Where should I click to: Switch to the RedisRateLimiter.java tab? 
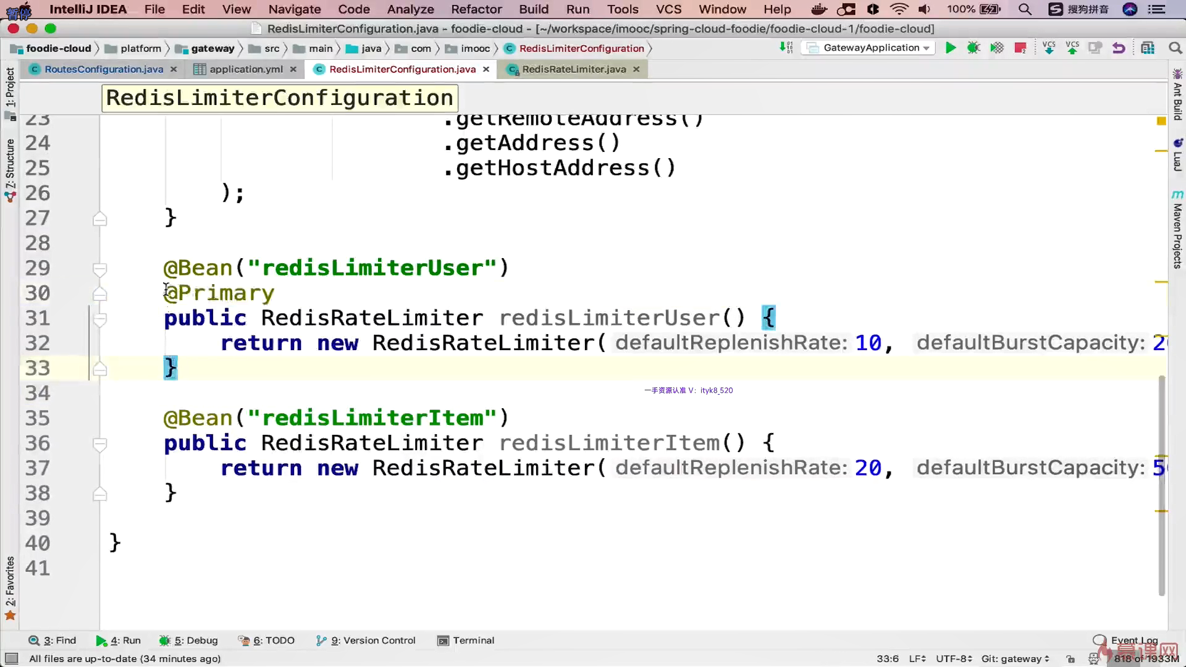[x=573, y=69]
